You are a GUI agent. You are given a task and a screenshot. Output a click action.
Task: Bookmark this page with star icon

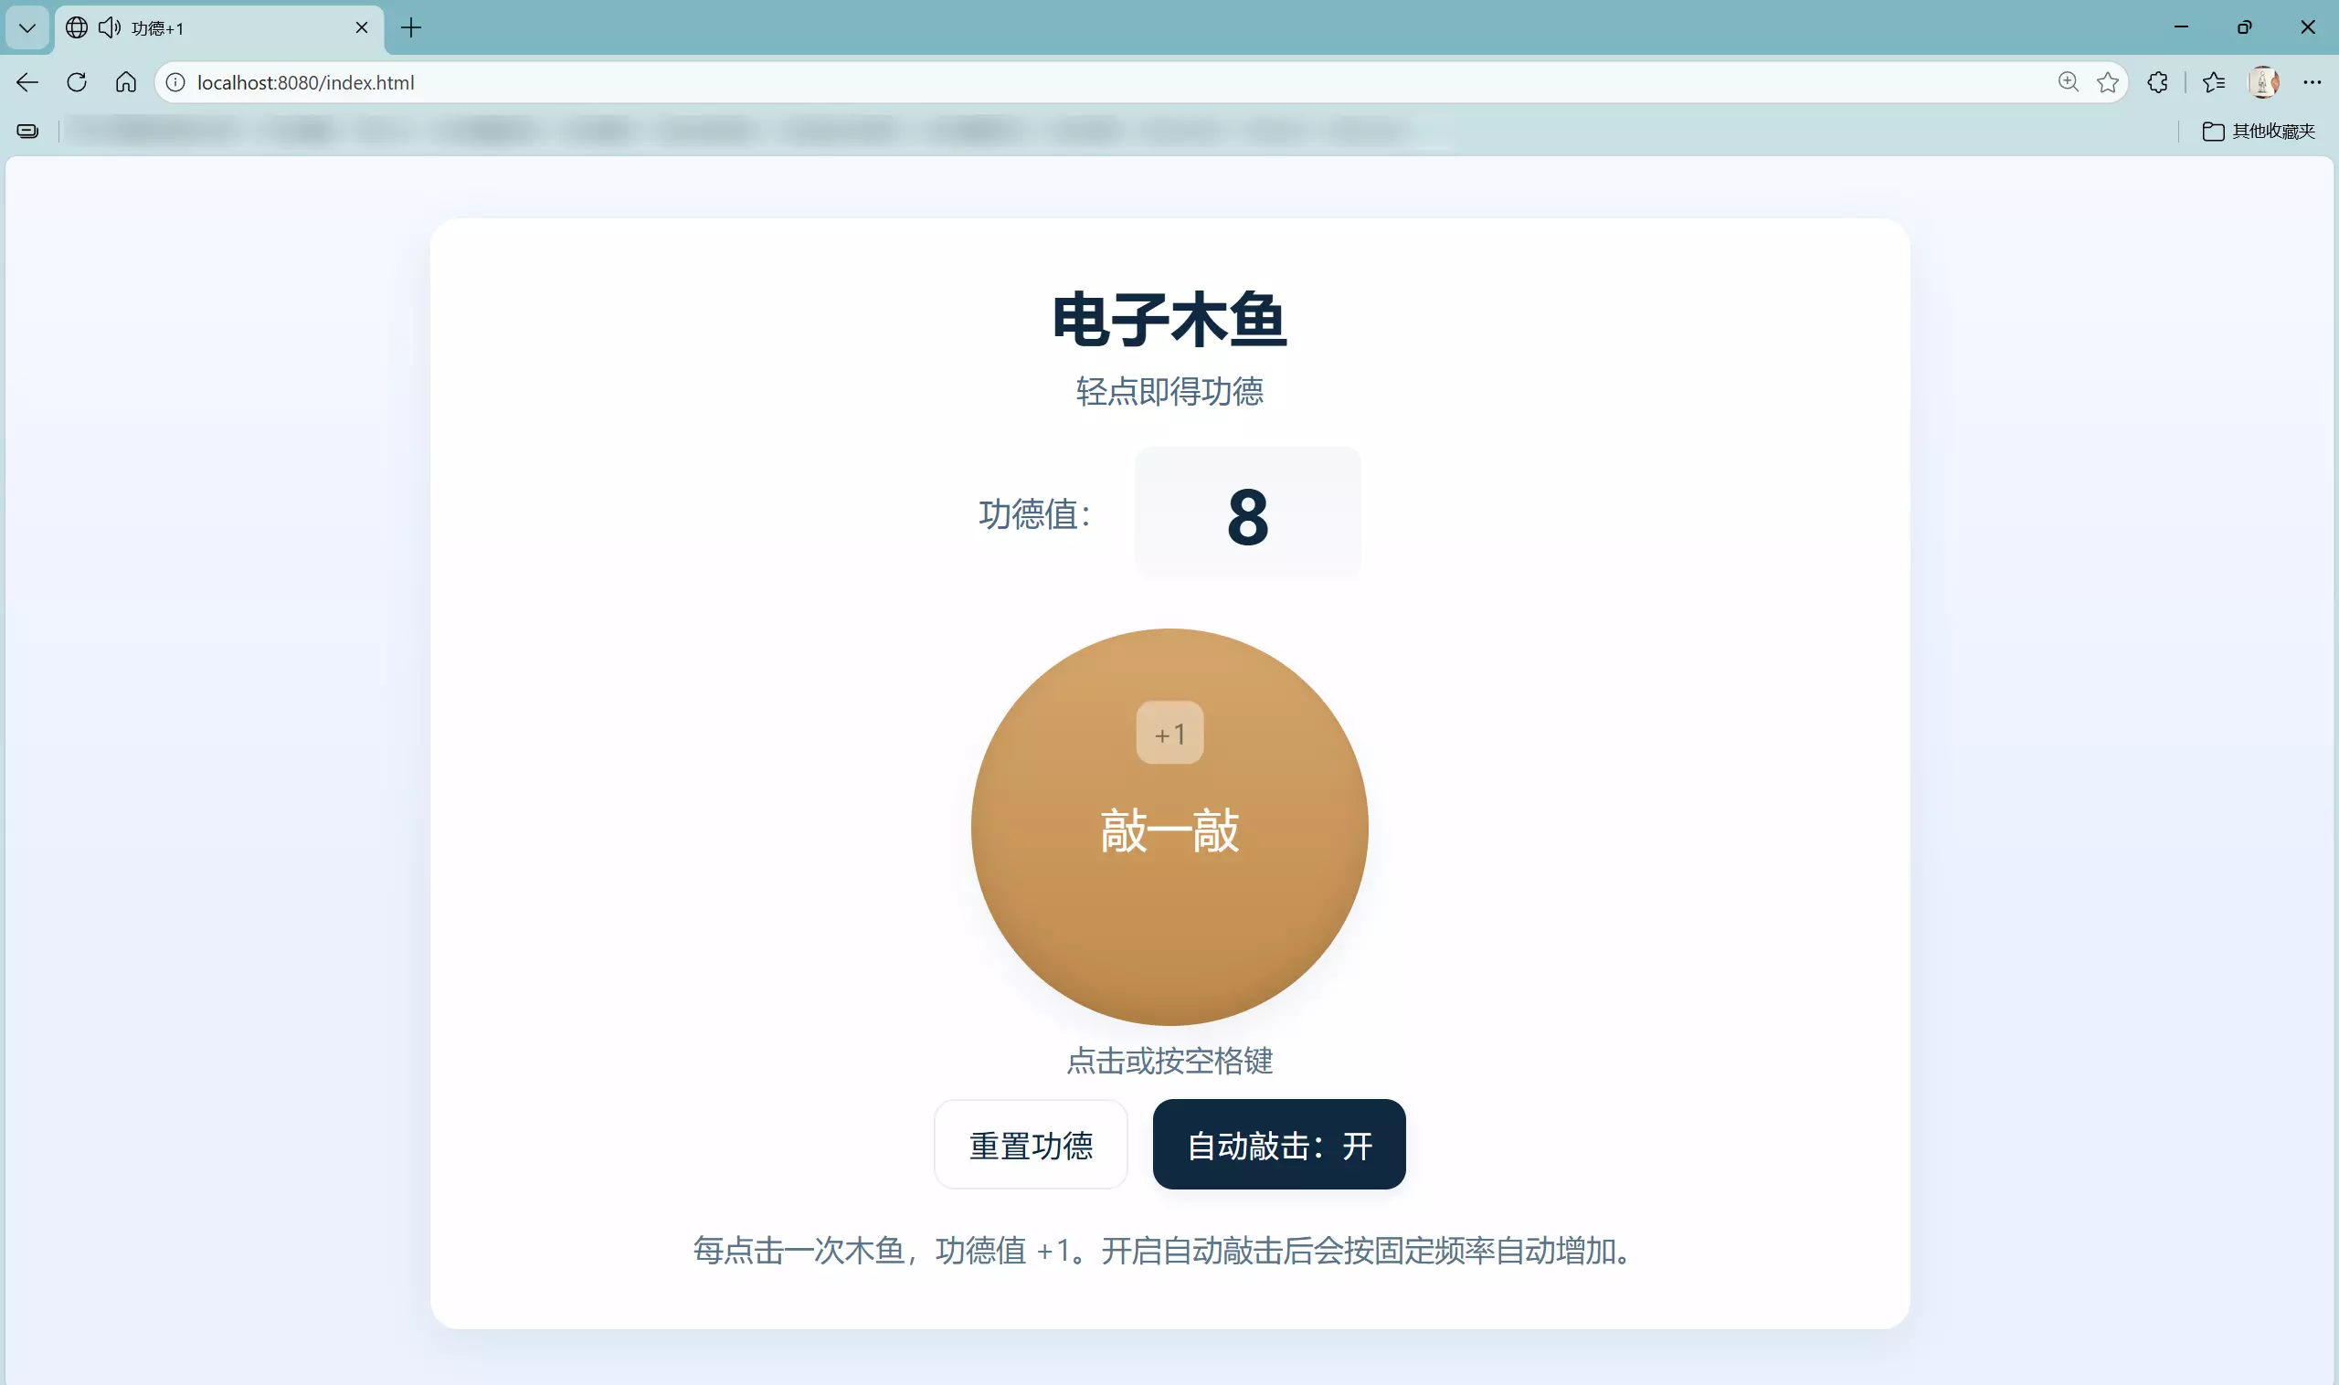[x=2107, y=82]
